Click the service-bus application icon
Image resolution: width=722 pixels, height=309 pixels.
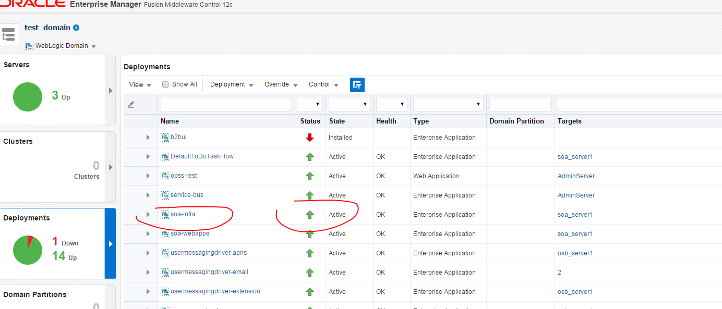click(x=165, y=195)
